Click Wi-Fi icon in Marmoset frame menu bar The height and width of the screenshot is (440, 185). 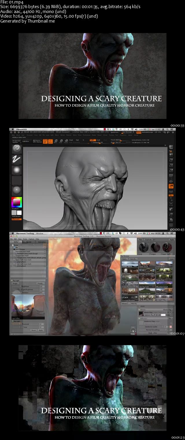point(132,233)
